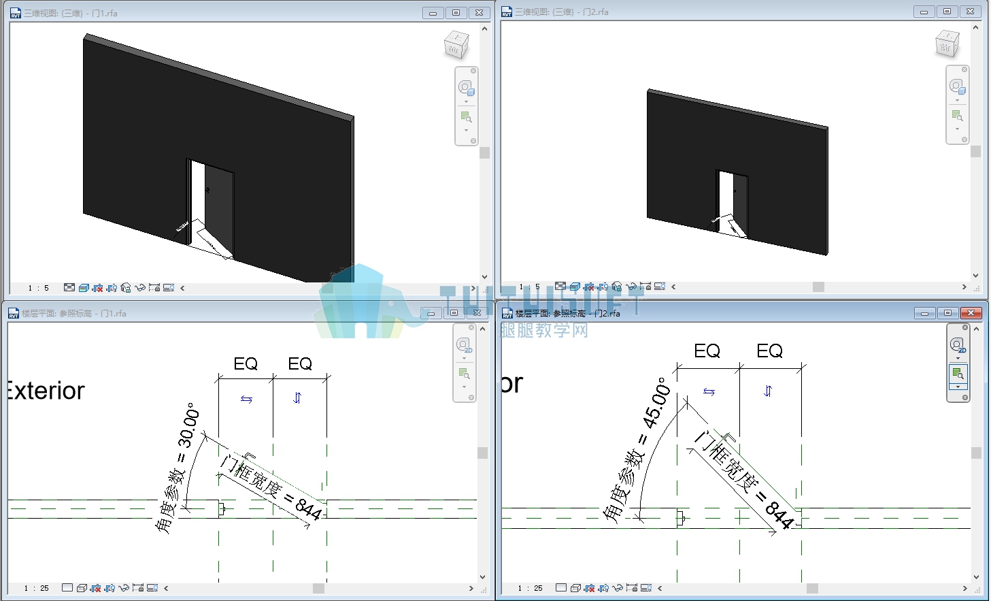Click horizontal scrollbar thumb in 门2.rfa 3D view
This screenshot has height=601, width=991.
(818, 287)
